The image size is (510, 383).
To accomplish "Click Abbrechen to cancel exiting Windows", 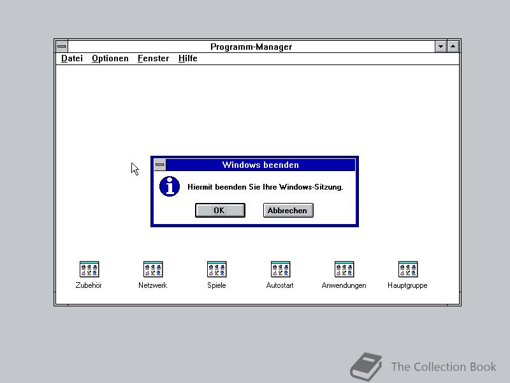I will (x=288, y=211).
